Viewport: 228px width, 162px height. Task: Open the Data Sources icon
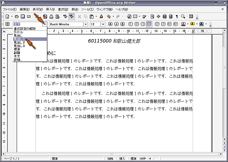[x=171, y=16]
